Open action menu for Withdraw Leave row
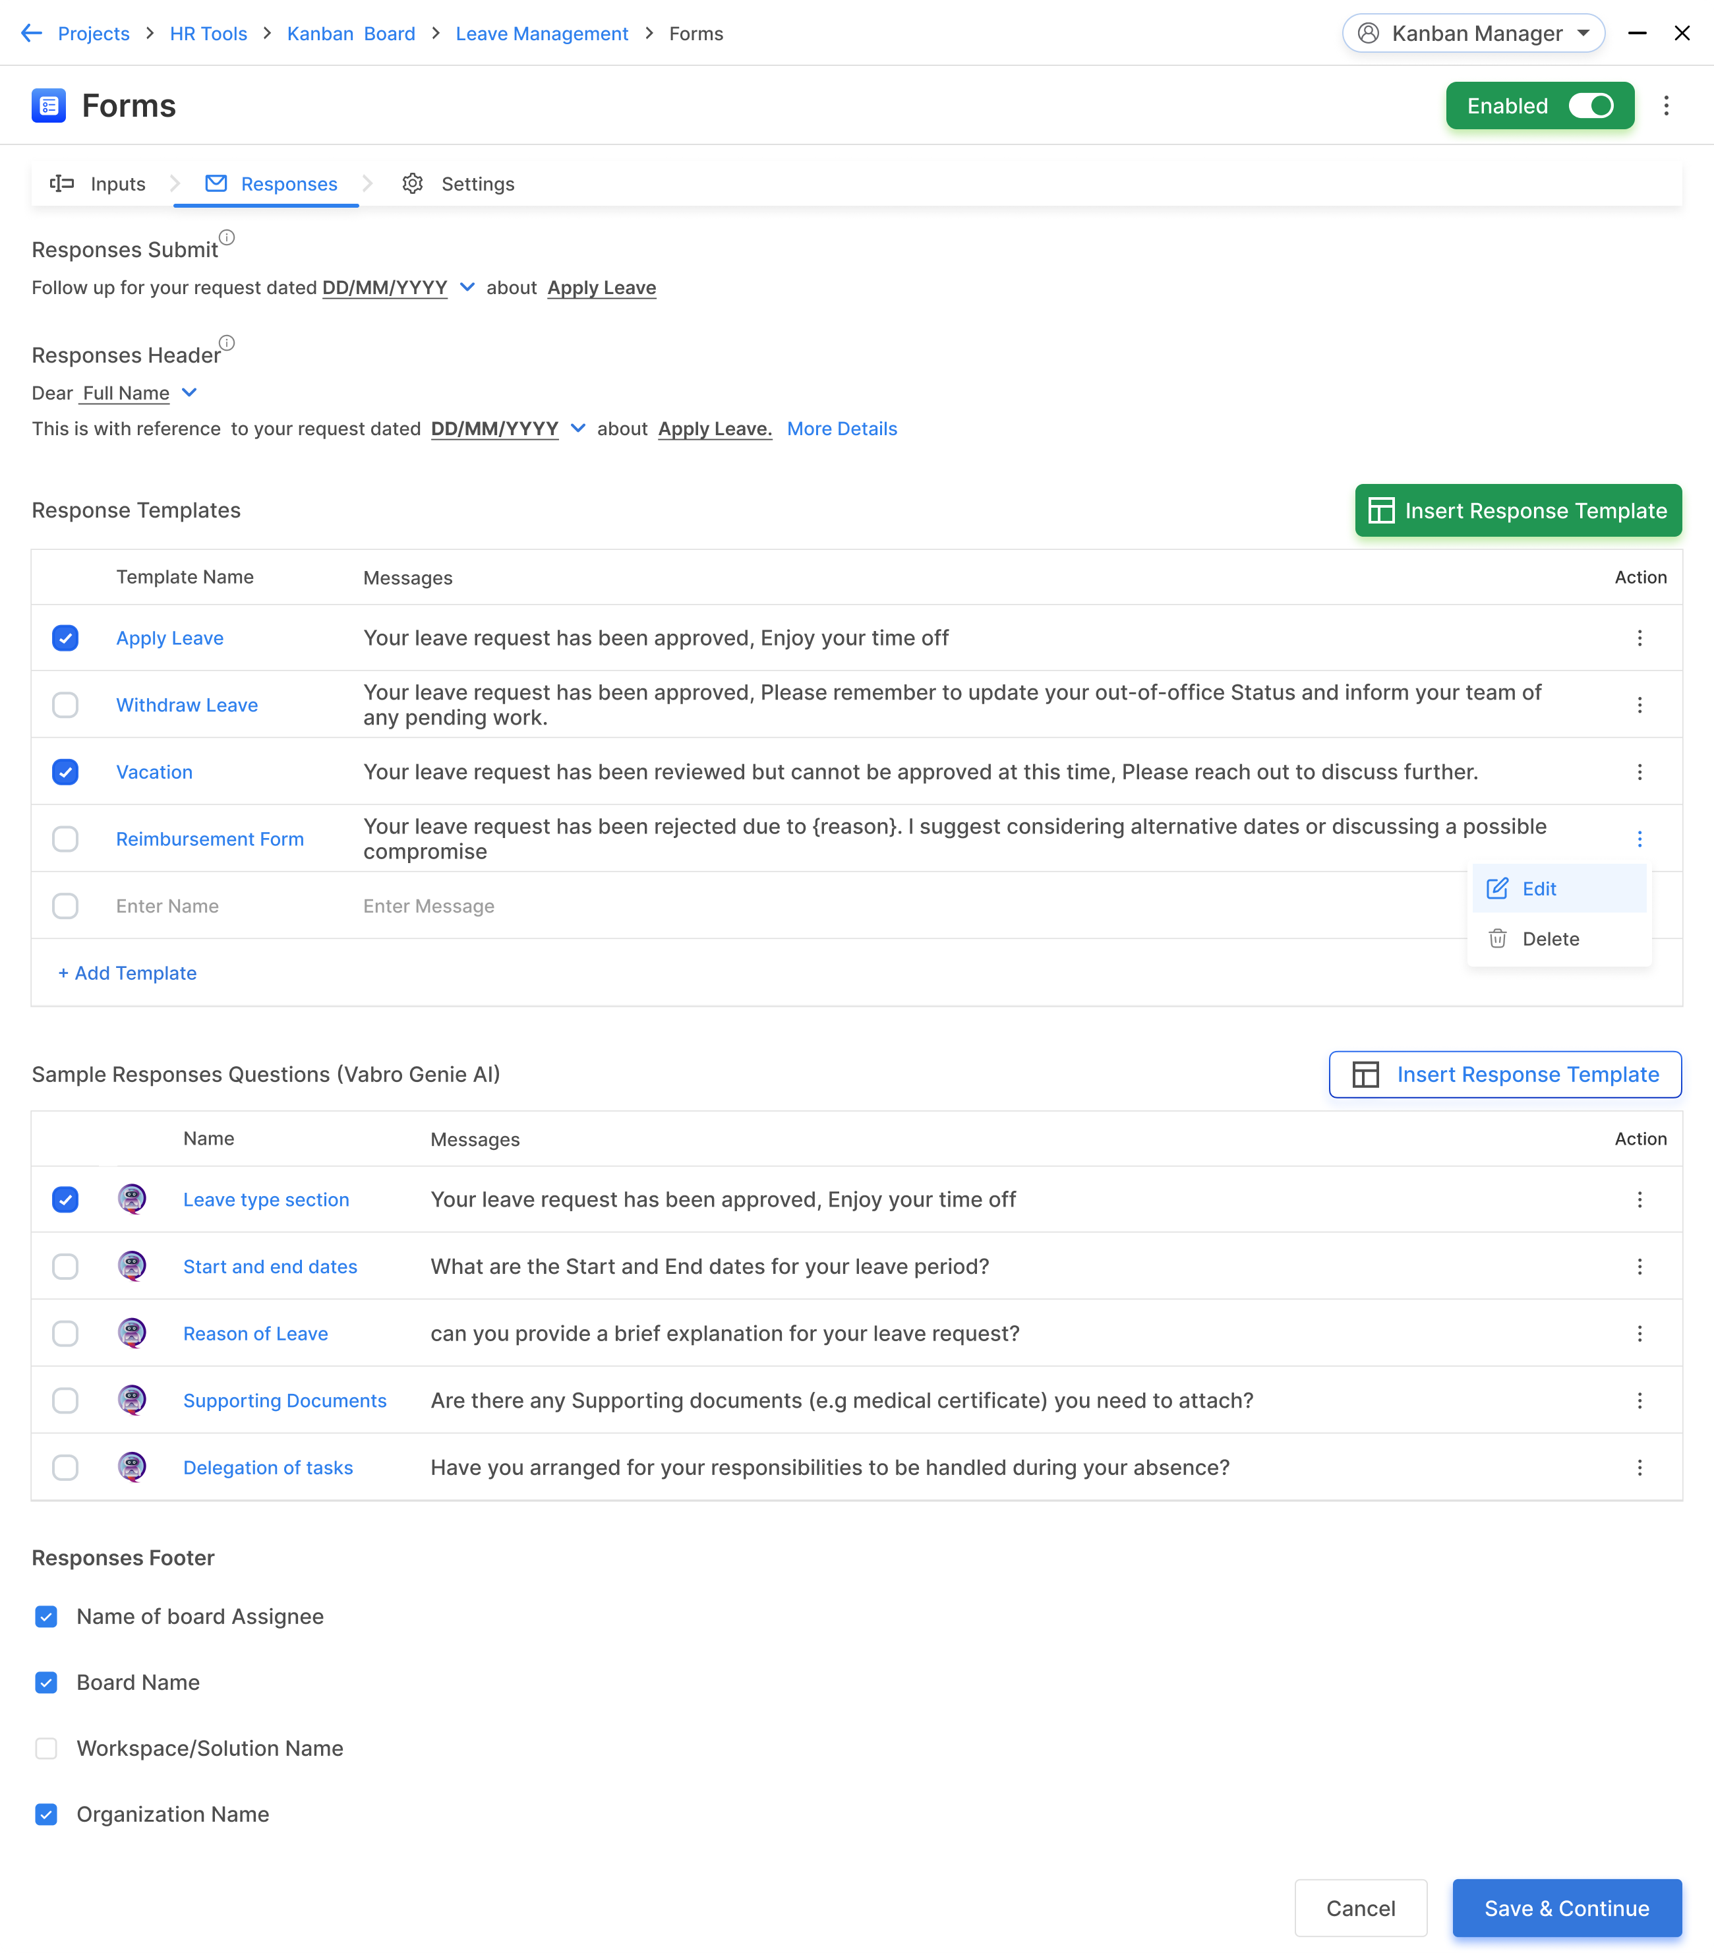The height and width of the screenshot is (1953, 1714). coord(1640,705)
